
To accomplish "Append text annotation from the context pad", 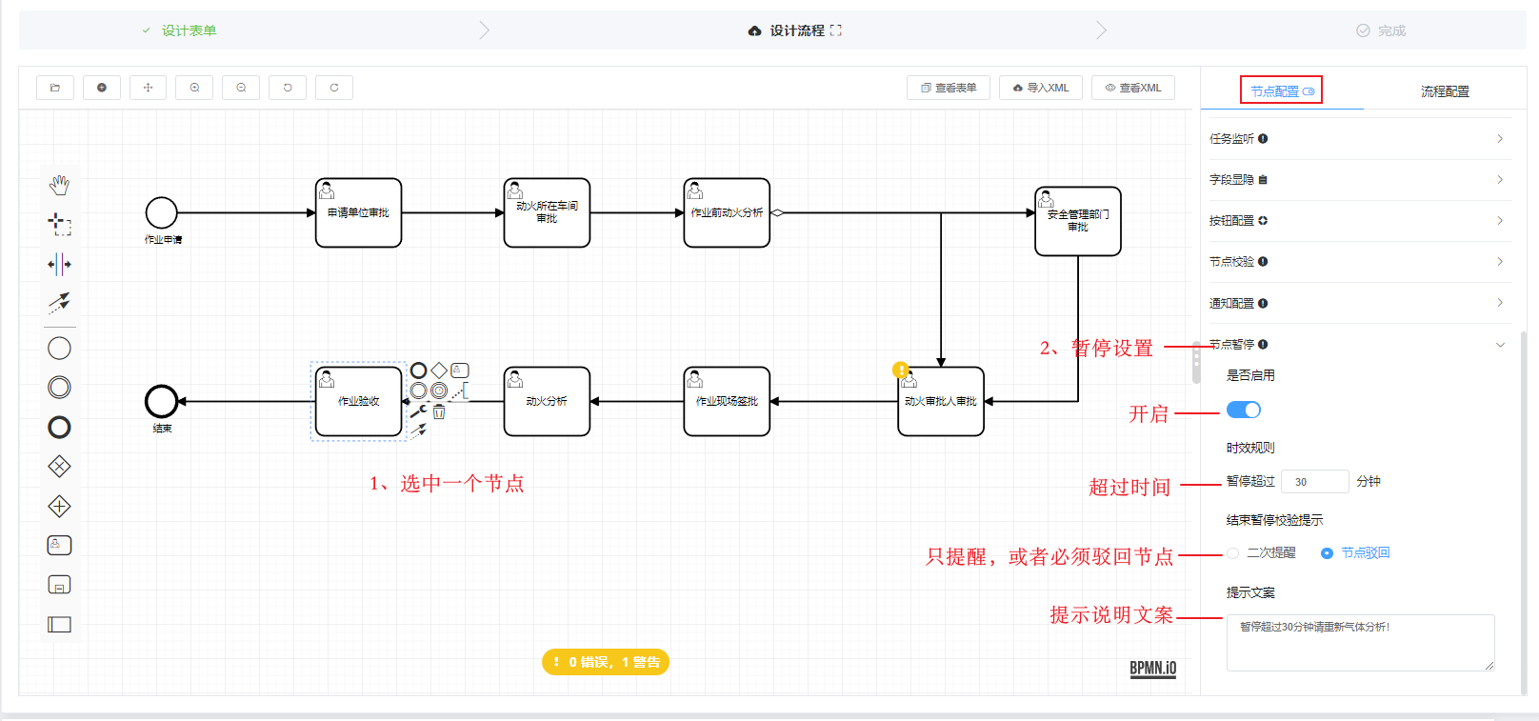I will (460, 391).
